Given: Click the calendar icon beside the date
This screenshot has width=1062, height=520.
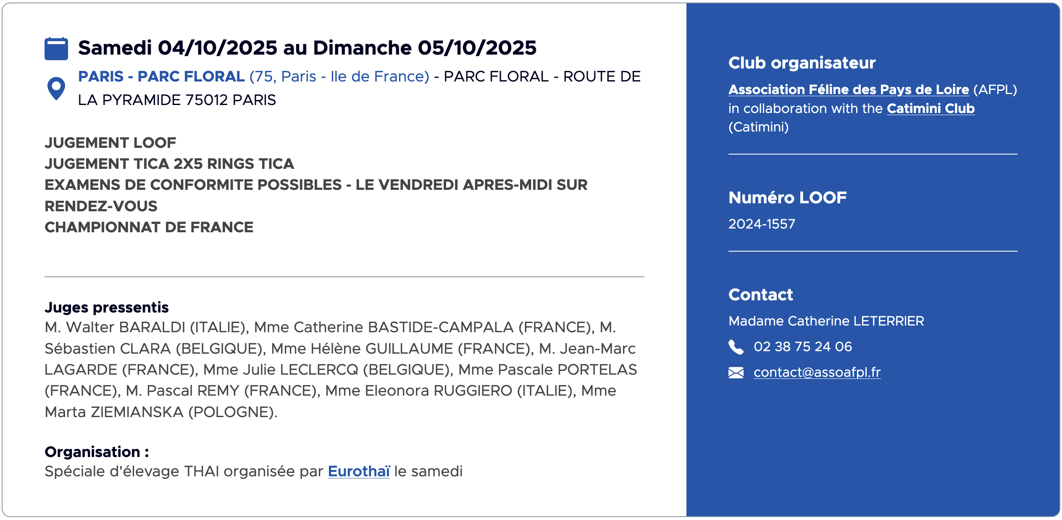Looking at the screenshot, I should [56, 49].
